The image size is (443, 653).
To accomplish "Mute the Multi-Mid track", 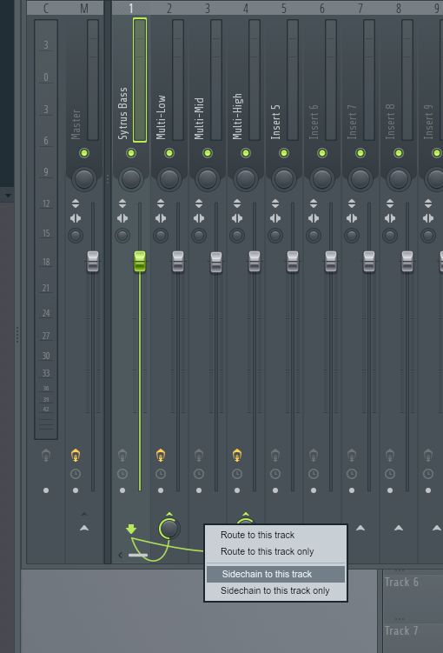I will tap(208, 153).
